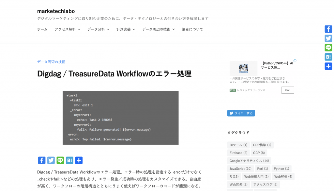Select Perl (1) tag
The height and width of the screenshot is (191, 334).
coord(263,168)
